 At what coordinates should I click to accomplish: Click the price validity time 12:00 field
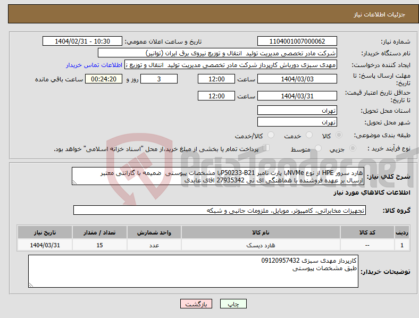pos(216,96)
